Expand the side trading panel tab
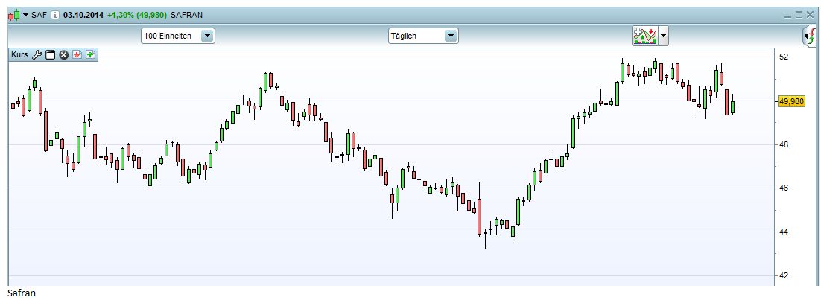The image size is (821, 306). 810,36
